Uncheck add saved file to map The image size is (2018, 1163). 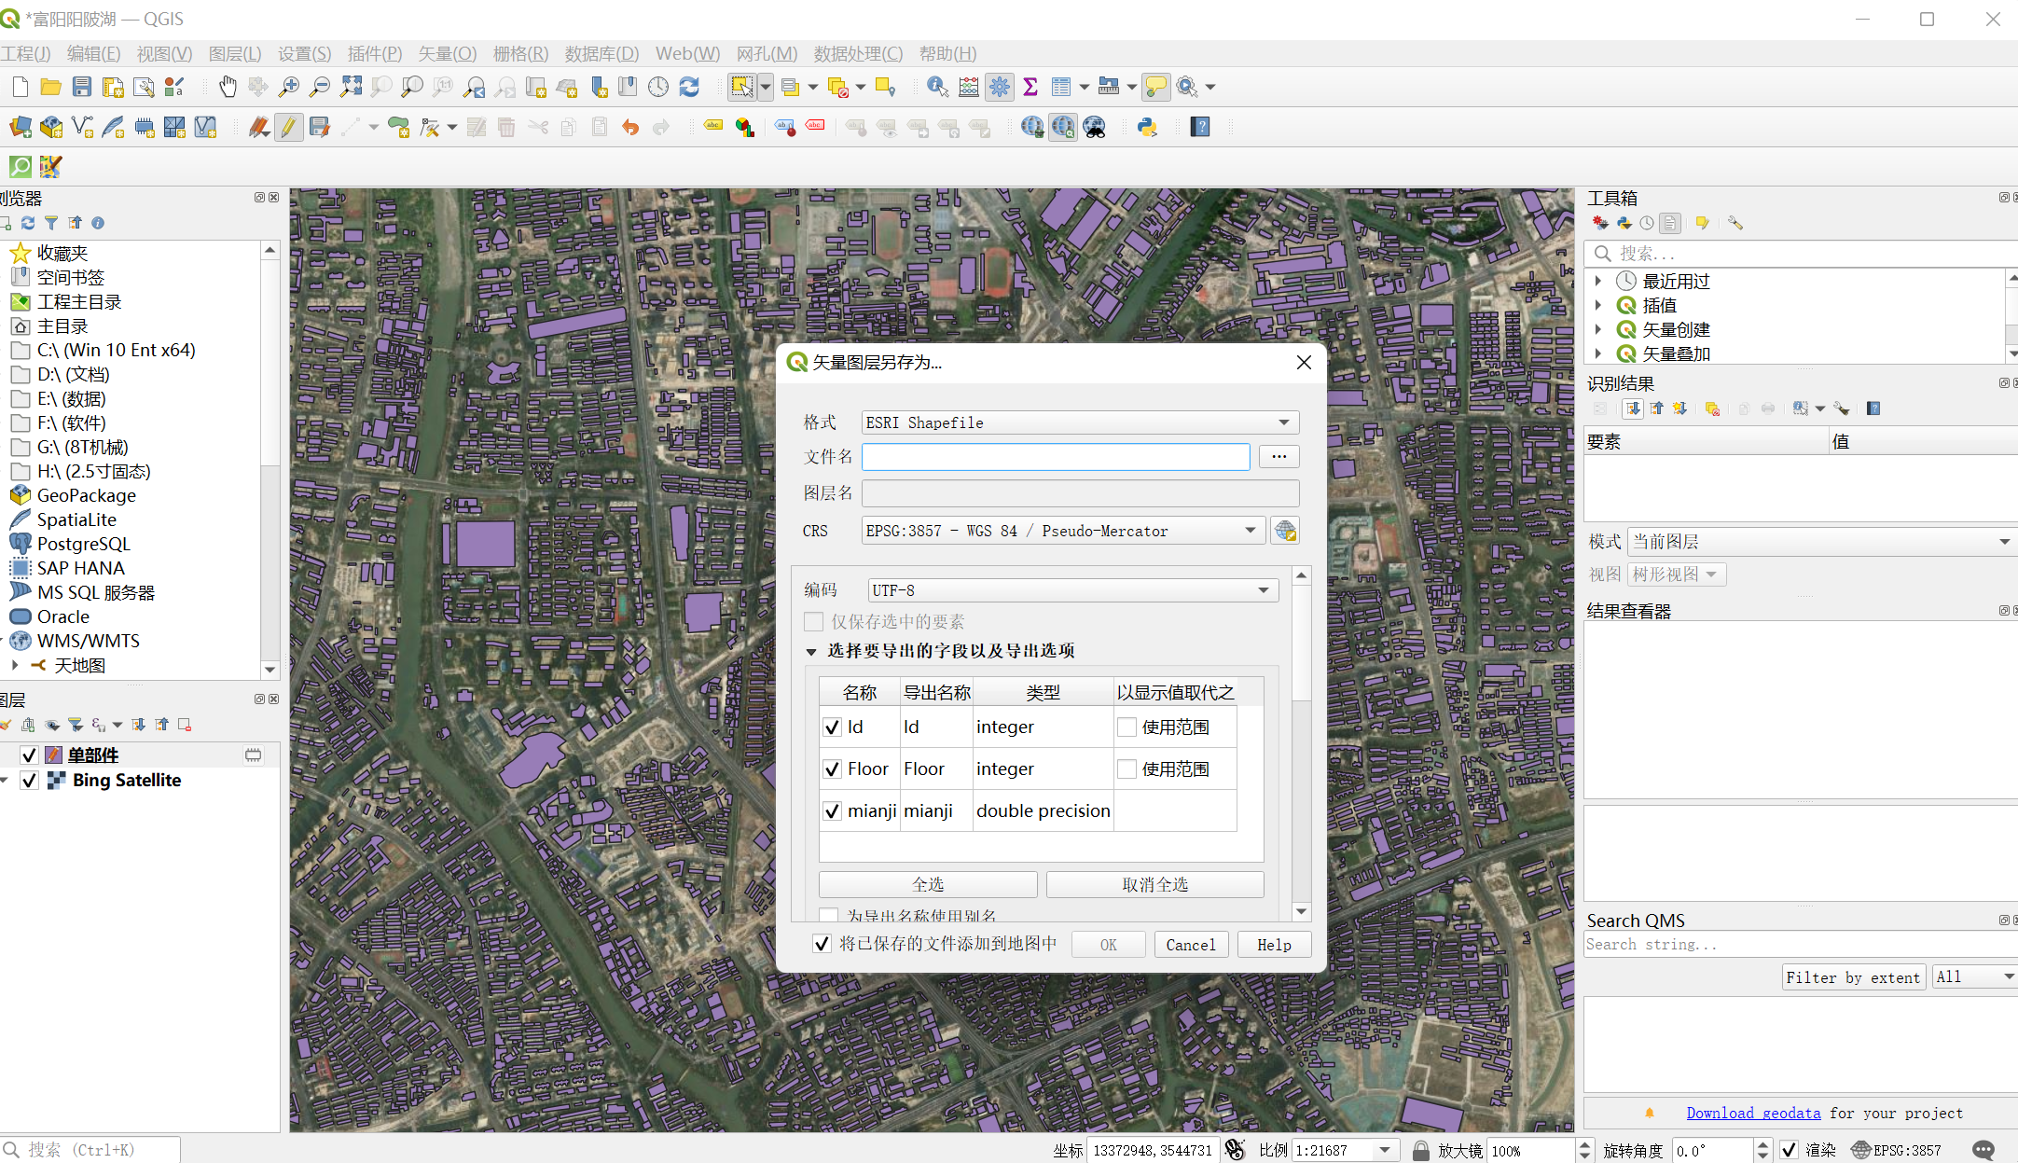(822, 944)
